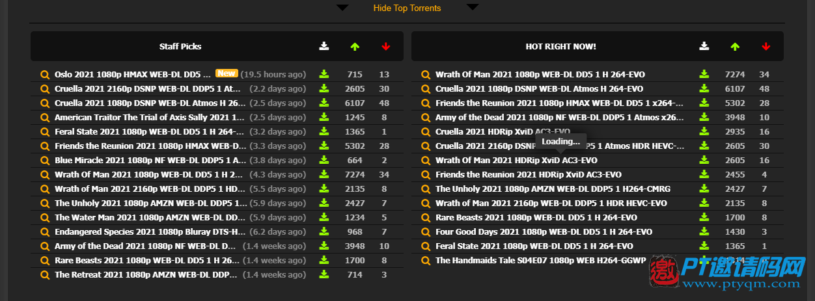Screen dimensions: 815x301
Task: Open Staff Picks Feral State 2021 link
Action: pos(150,131)
